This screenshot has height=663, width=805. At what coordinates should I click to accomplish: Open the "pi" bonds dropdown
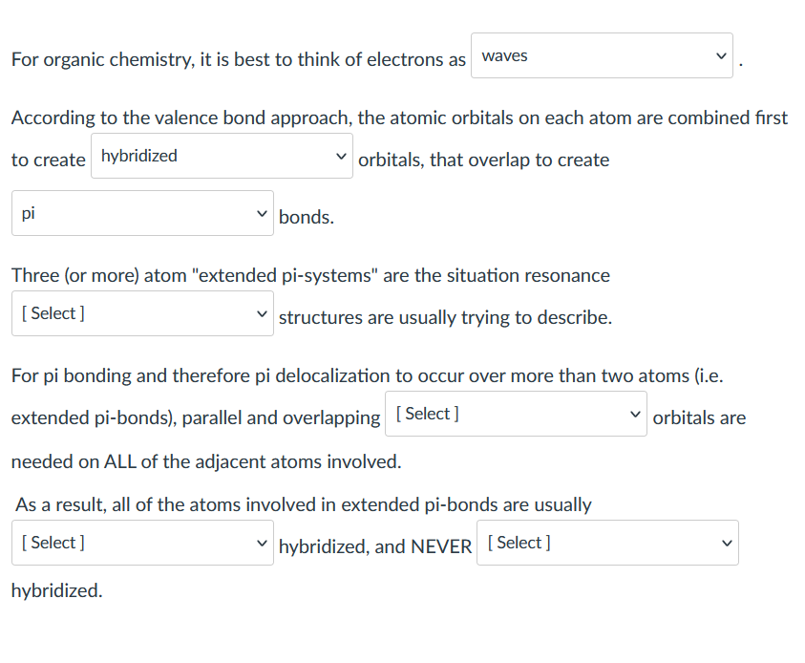pos(141,213)
